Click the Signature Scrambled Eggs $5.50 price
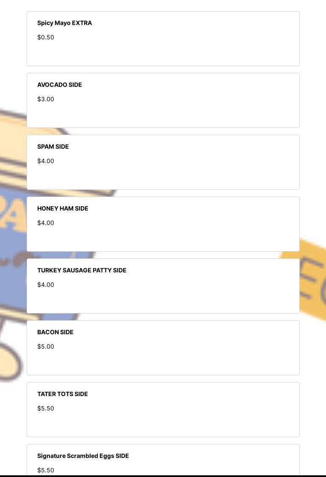Viewport: 326px width, 477px height. (x=46, y=470)
